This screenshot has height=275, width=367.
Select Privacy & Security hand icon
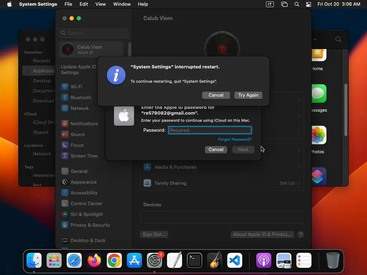pos(65,225)
